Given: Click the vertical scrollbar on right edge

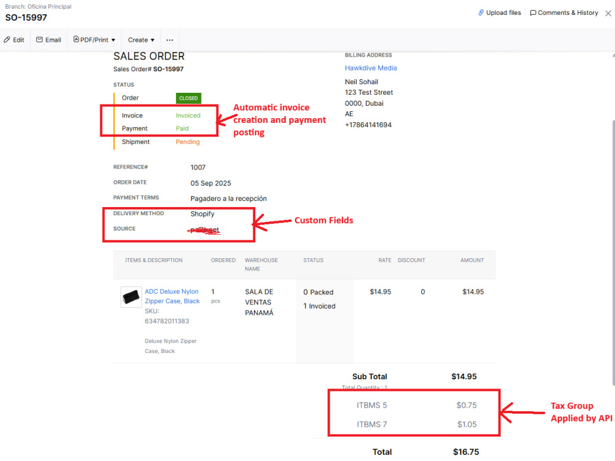Looking at the screenshot, I should click(x=613, y=253).
